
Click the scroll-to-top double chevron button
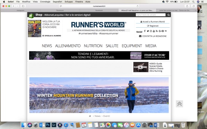click(x=179, y=104)
